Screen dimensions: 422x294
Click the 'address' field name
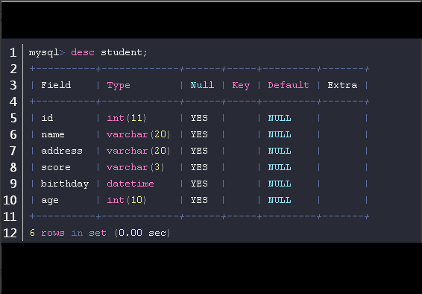pyautogui.click(x=62, y=151)
